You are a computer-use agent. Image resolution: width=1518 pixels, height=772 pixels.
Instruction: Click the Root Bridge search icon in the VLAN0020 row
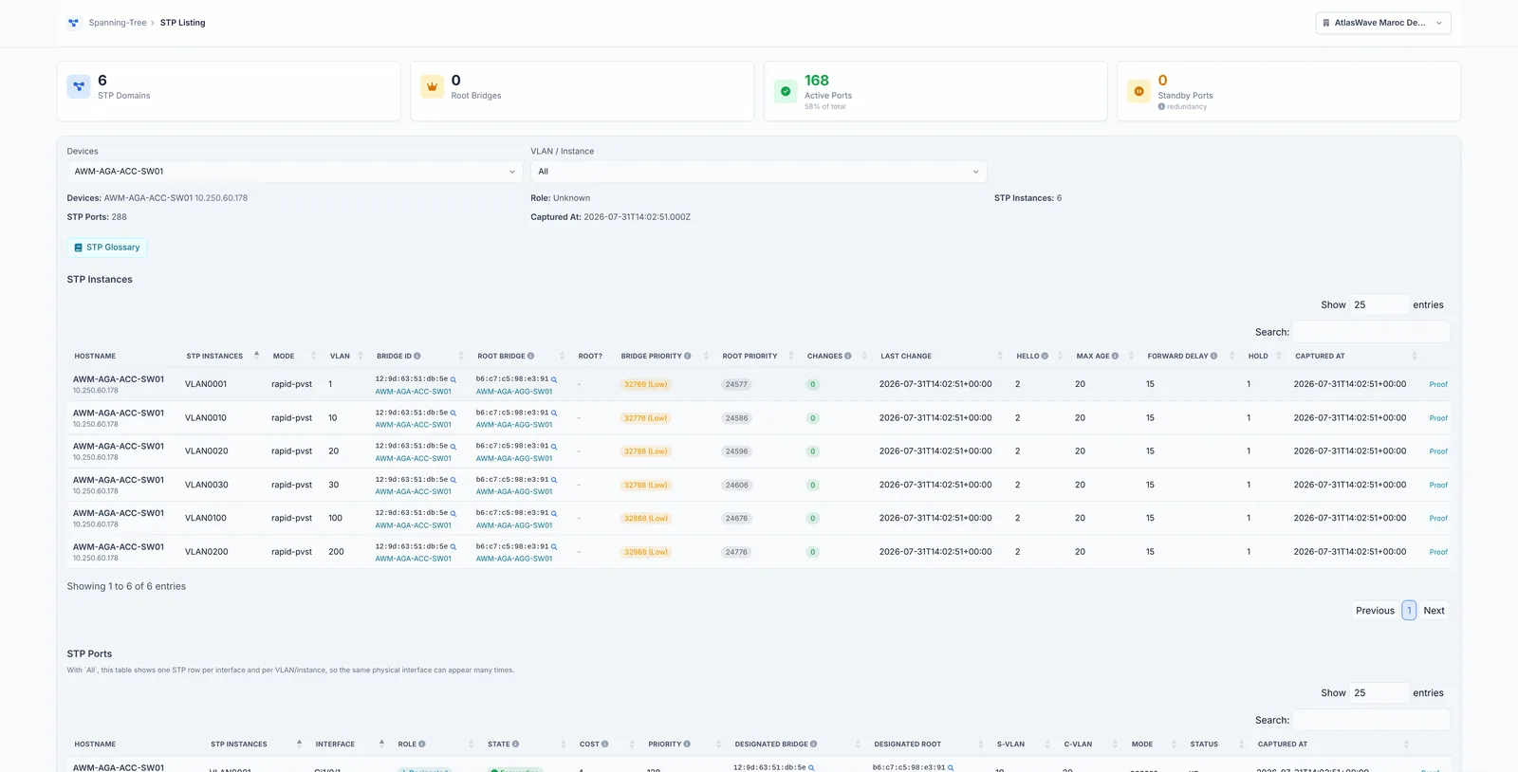554,446
